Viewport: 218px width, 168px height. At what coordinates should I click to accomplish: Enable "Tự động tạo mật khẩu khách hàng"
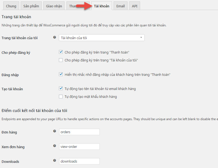point(61,97)
